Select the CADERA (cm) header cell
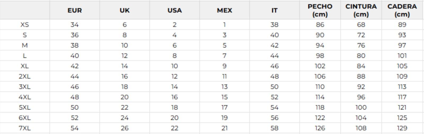The height and width of the screenshot is (134, 424). click(x=402, y=10)
